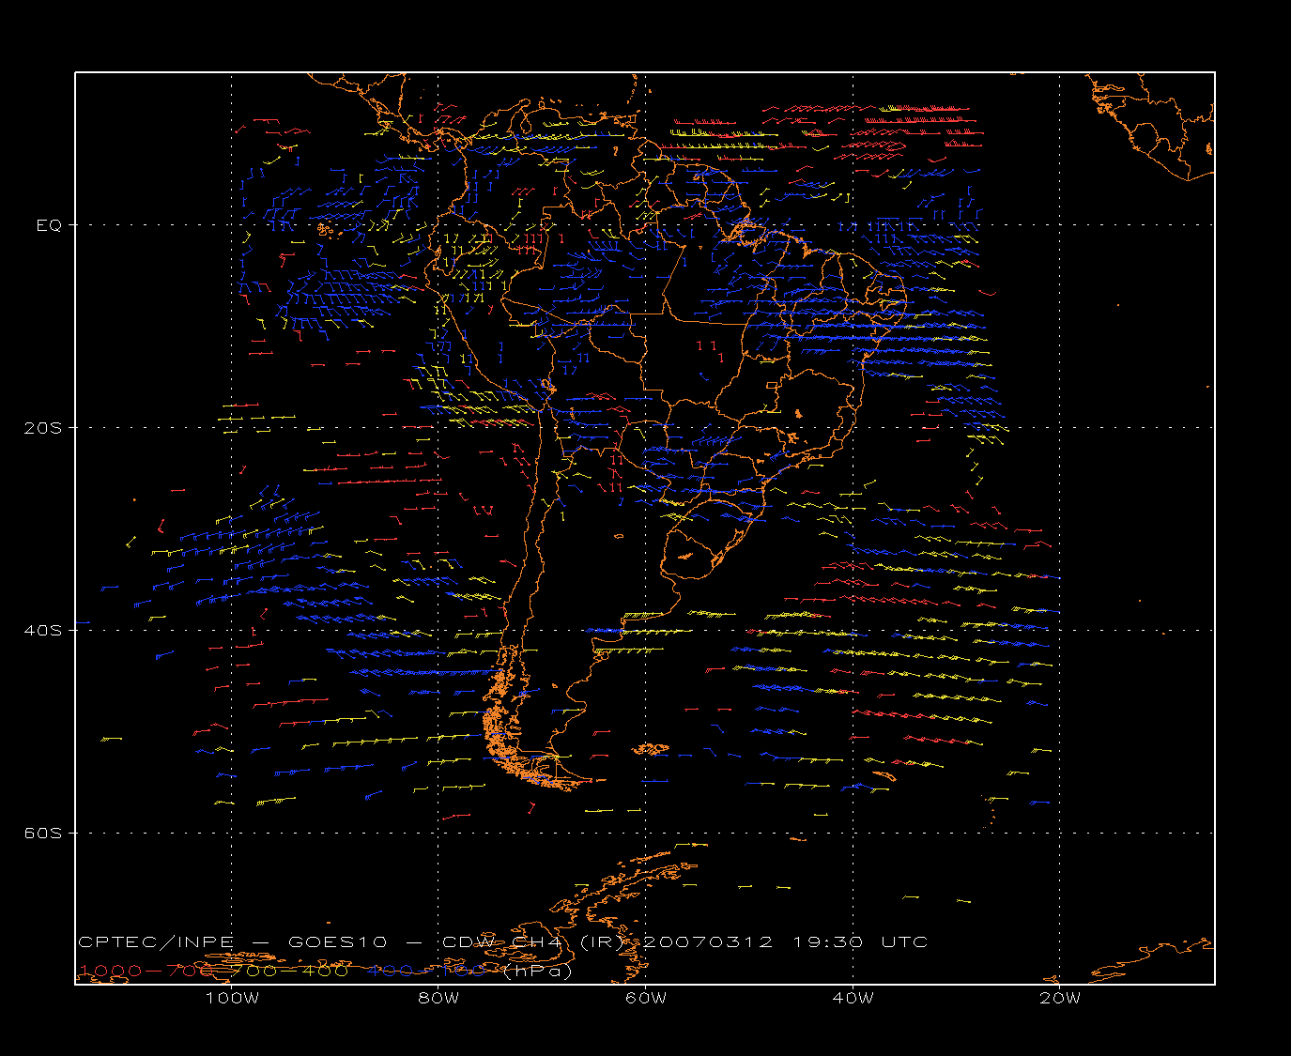Click the '80W' longitude label

tap(438, 998)
